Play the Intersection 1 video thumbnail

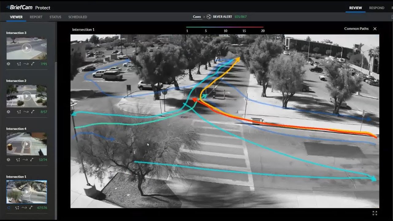pyautogui.click(x=26, y=192)
